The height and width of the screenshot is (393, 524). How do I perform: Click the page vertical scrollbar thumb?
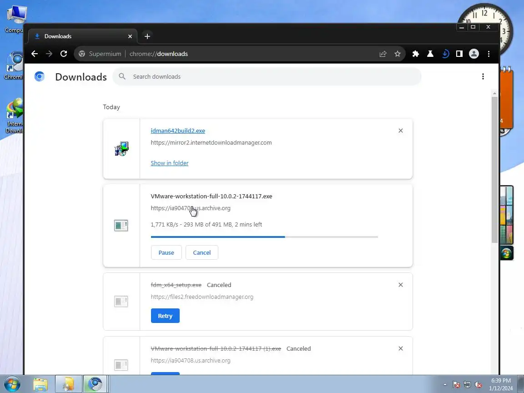tap(494, 170)
